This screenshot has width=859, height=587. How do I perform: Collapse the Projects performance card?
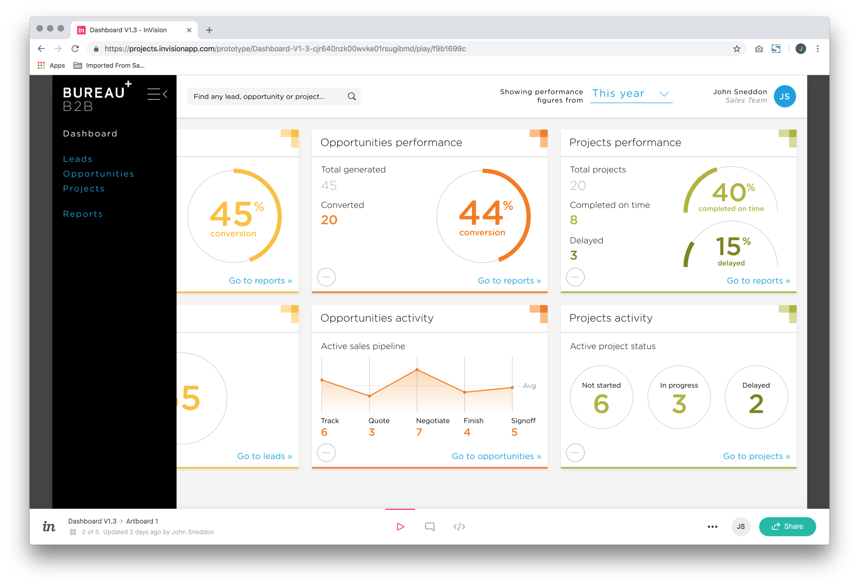click(x=575, y=277)
